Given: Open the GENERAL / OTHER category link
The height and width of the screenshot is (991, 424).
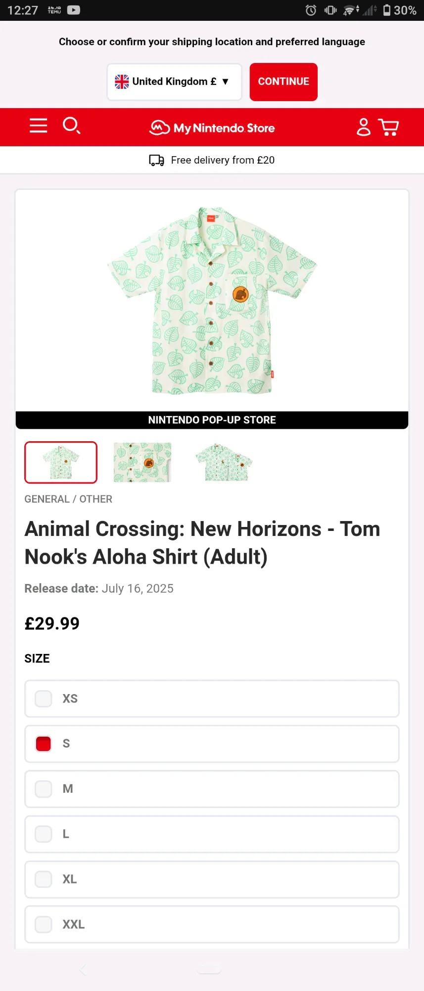Looking at the screenshot, I should (x=68, y=499).
